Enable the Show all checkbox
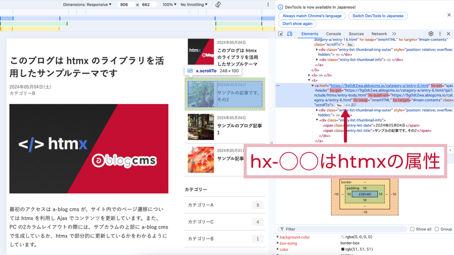 click(412, 229)
